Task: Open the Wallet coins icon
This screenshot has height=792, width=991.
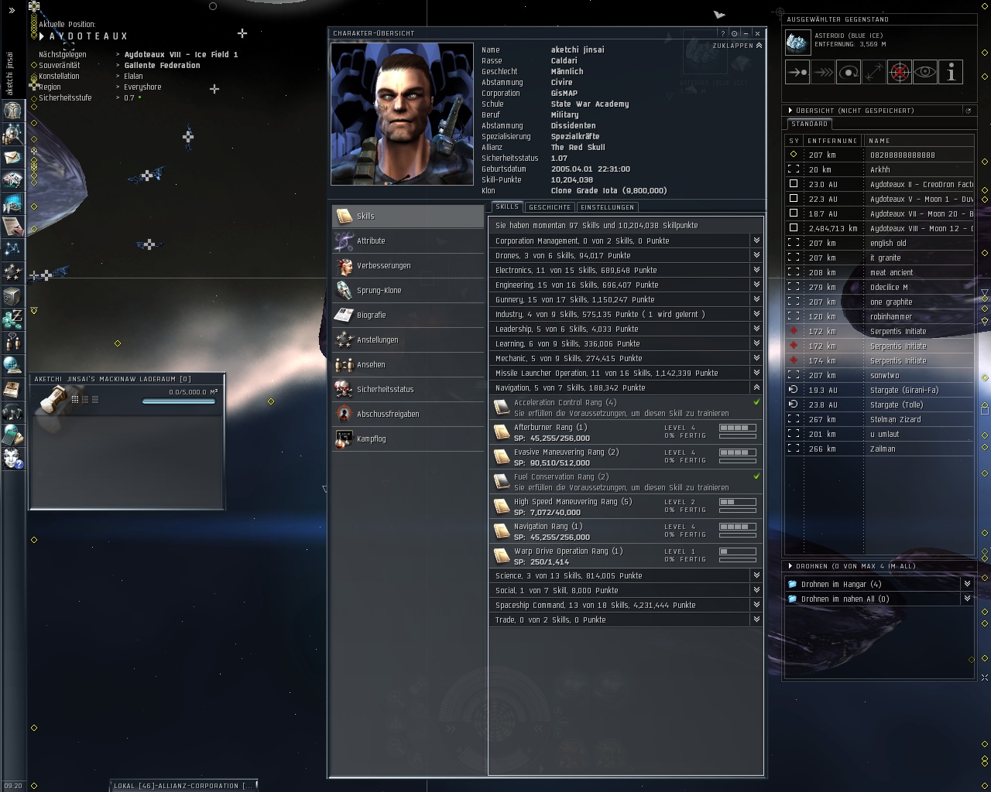Action: pyautogui.click(x=12, y=319)
